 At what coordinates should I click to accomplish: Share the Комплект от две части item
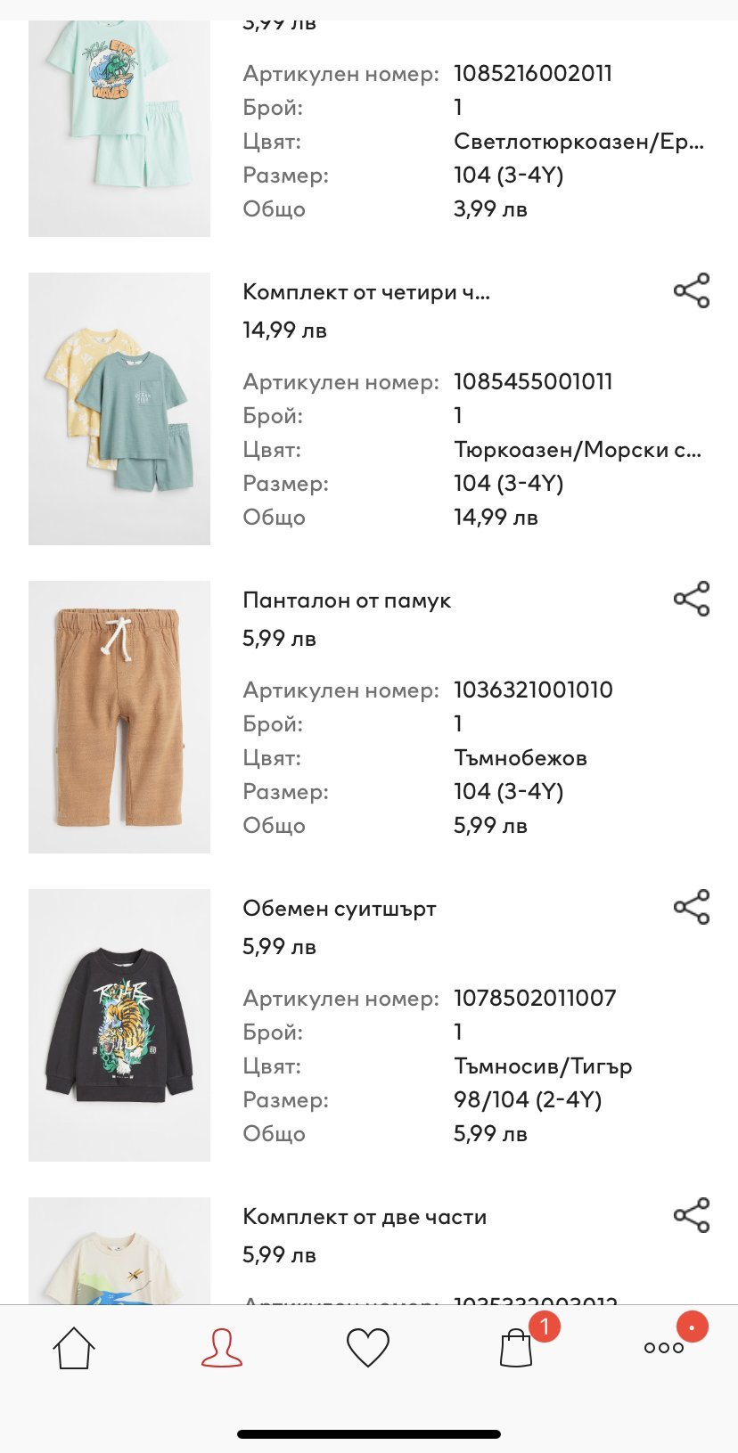692,1215
